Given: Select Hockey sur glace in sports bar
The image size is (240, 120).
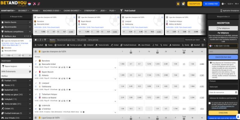Looking at the screenshot, I should point(74,45).
